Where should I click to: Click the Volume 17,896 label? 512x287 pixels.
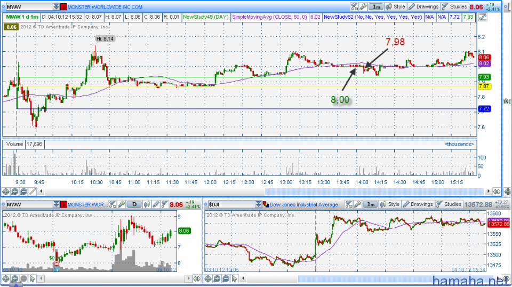[x=24, y=144]
